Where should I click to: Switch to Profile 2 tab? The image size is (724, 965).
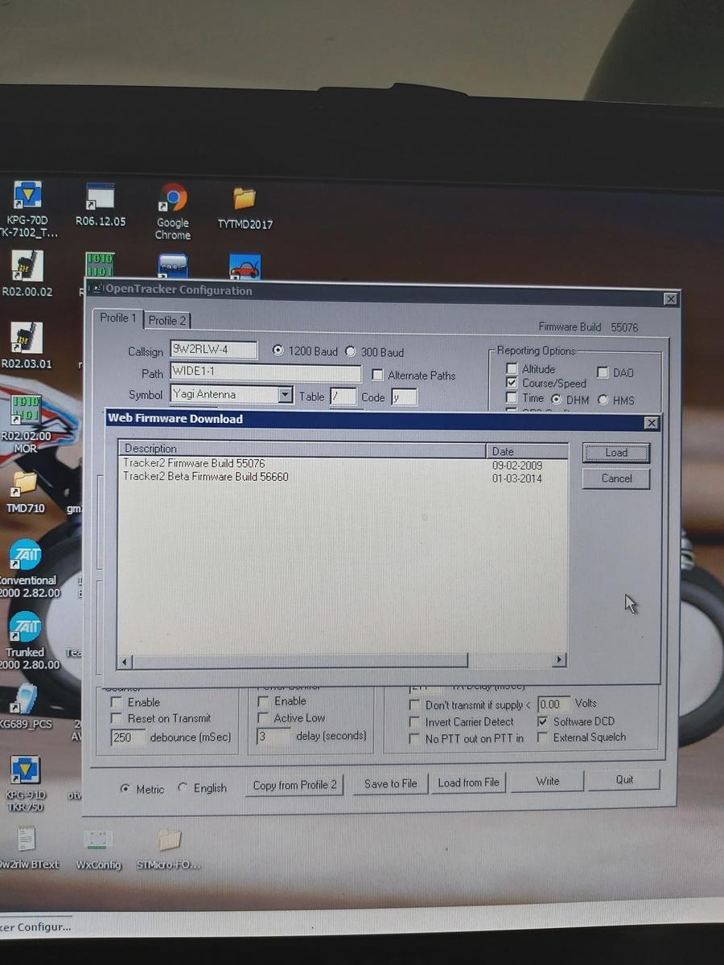167,320
